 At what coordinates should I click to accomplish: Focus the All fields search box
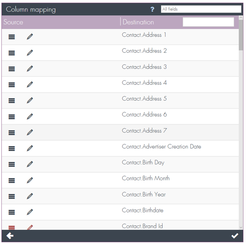tap(201, 9)
